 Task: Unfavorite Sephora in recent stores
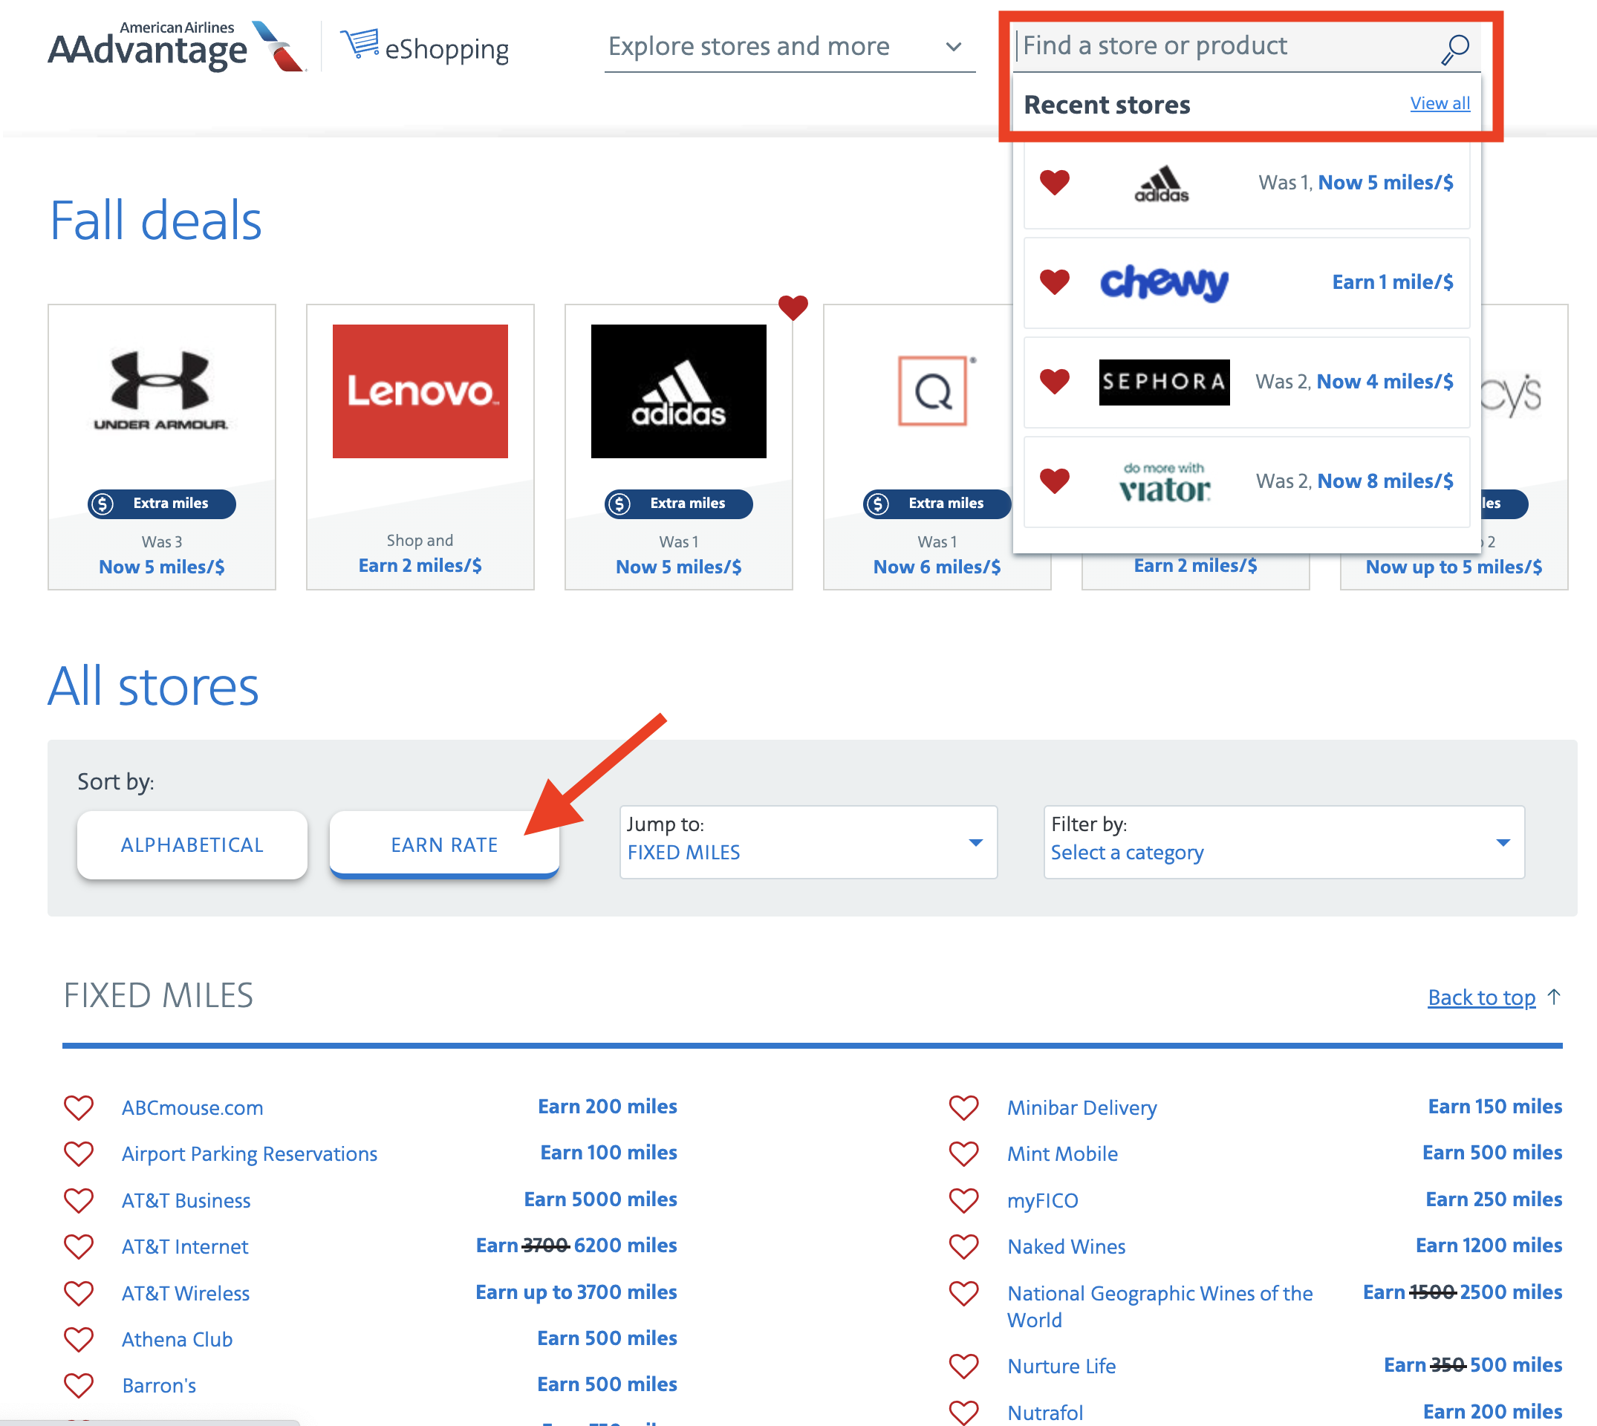pyautogui.click(x=1054, y=382)
